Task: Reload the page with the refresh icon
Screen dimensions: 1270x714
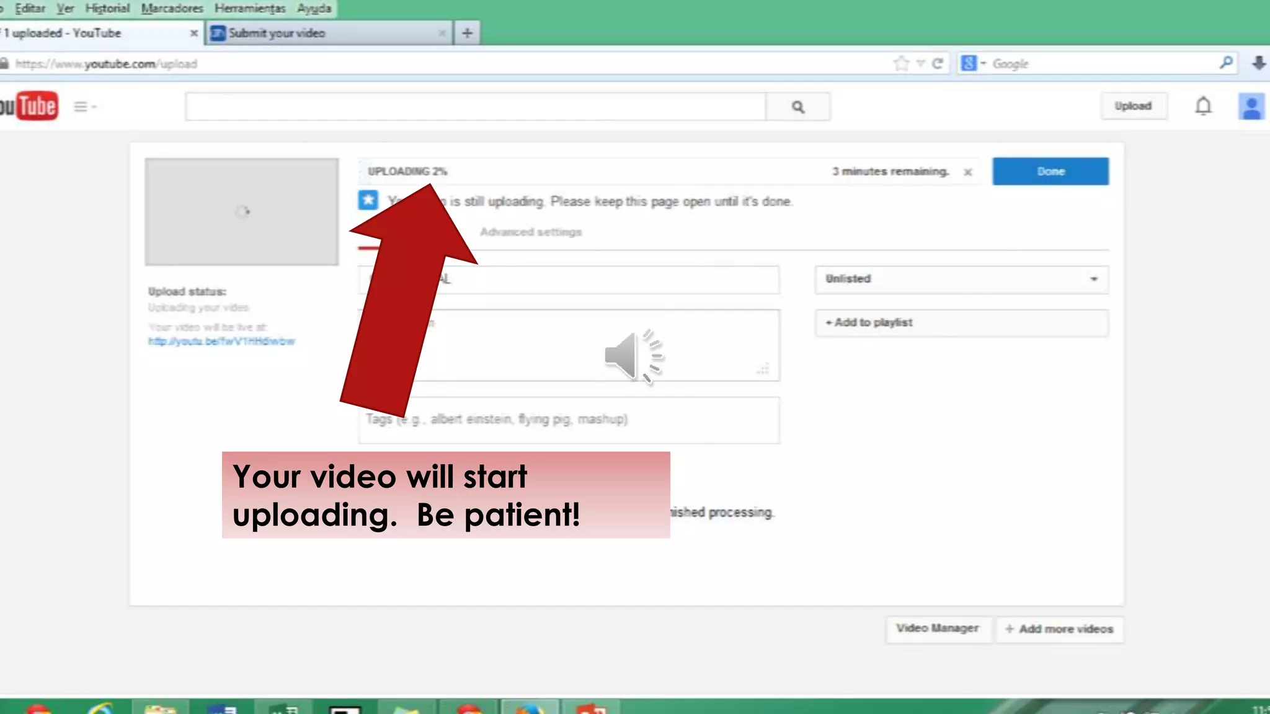Action: 938,63
